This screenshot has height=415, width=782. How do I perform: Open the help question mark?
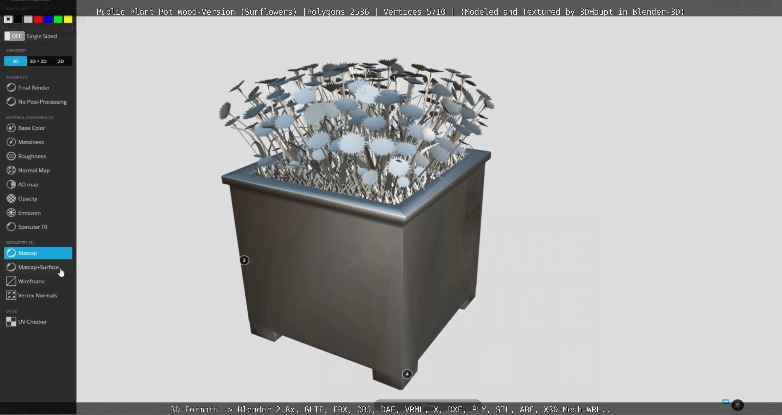point(705,405)
